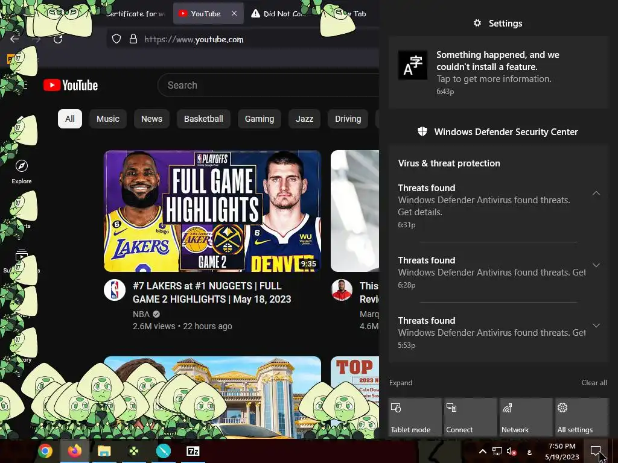Open File Explorer from the taskbar
This screenshot has height=463, width=618.
tap(104, 451)
